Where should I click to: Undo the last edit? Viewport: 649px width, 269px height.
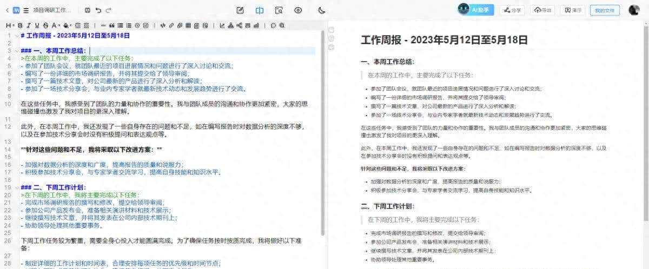click(x=98, y=10)
